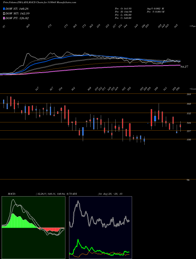Click the magenta DOW PT legend swatch
This screenshot has height=259, width=196.
tap(4, 18)
